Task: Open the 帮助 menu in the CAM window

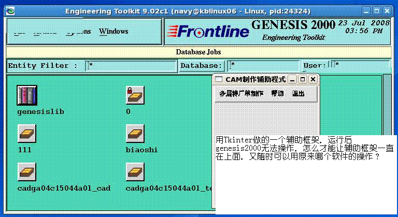Action: click(277, 93)
